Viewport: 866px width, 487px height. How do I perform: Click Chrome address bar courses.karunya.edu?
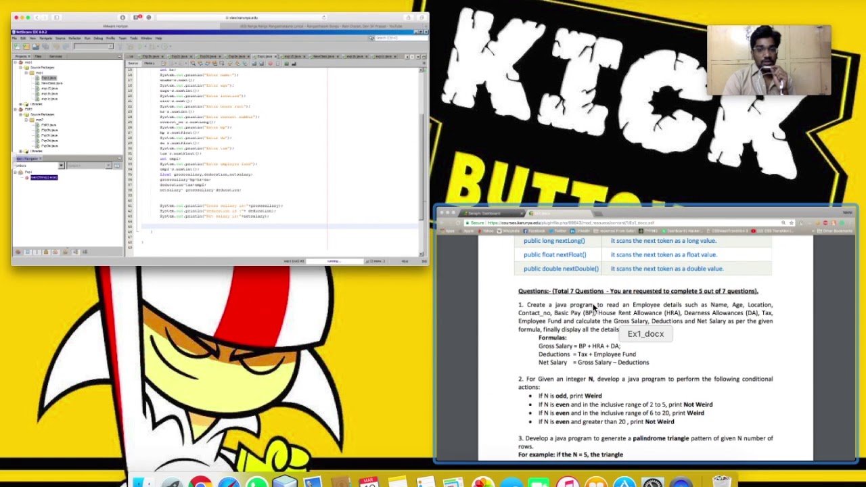622,223
